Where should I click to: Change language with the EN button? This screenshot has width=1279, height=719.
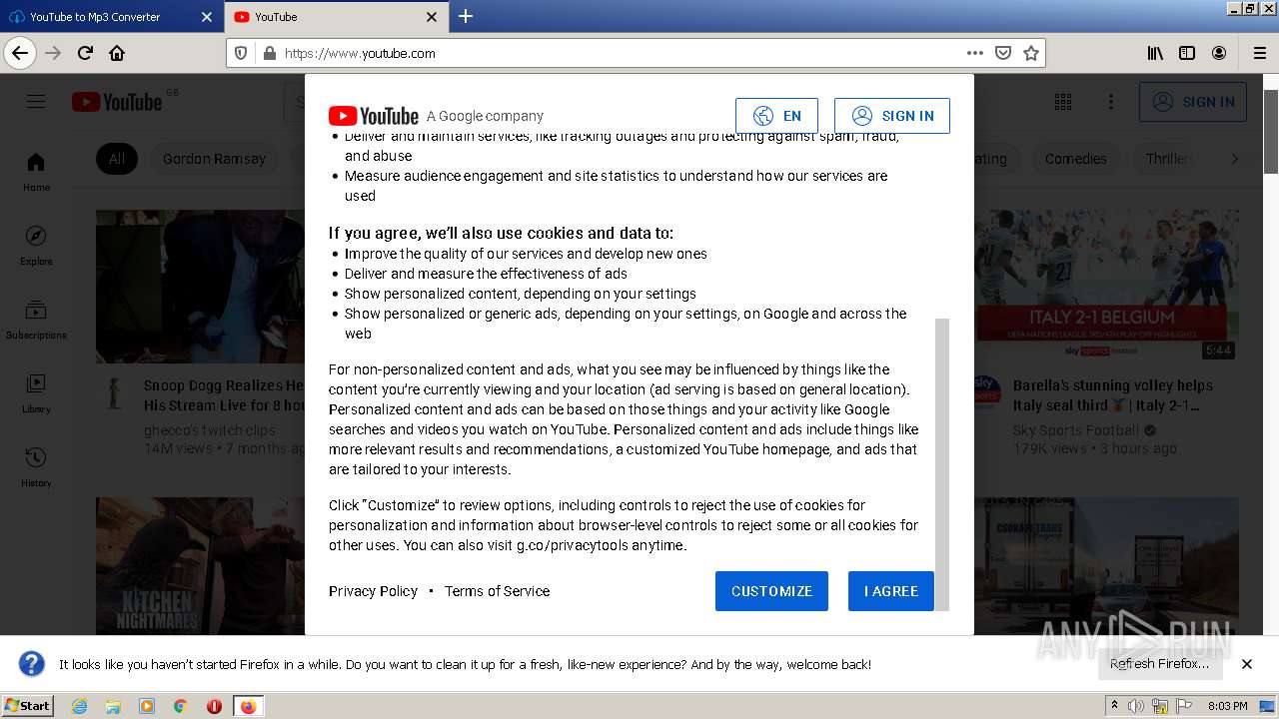coord(776,116)
